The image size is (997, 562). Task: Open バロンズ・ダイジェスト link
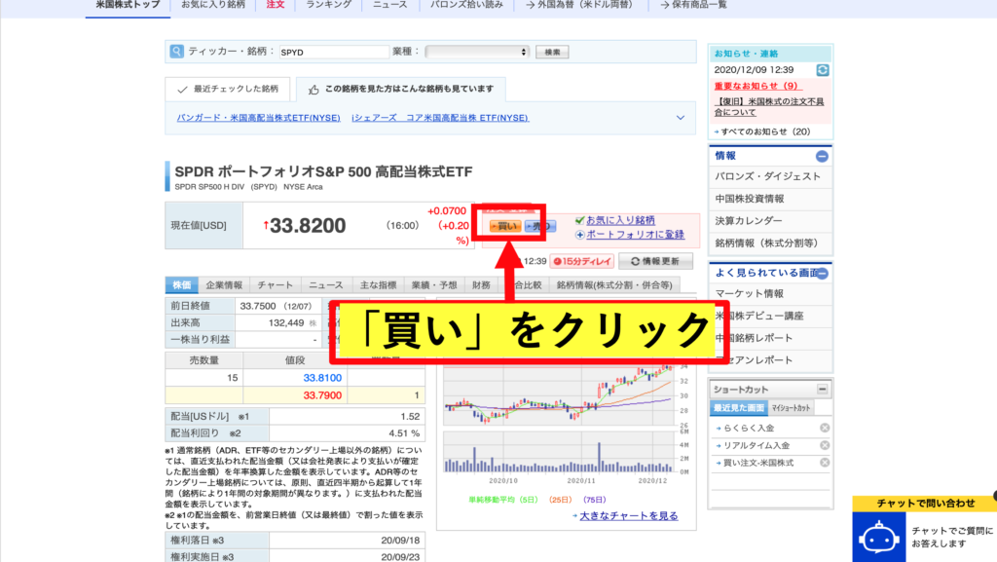tap(767, 176)
